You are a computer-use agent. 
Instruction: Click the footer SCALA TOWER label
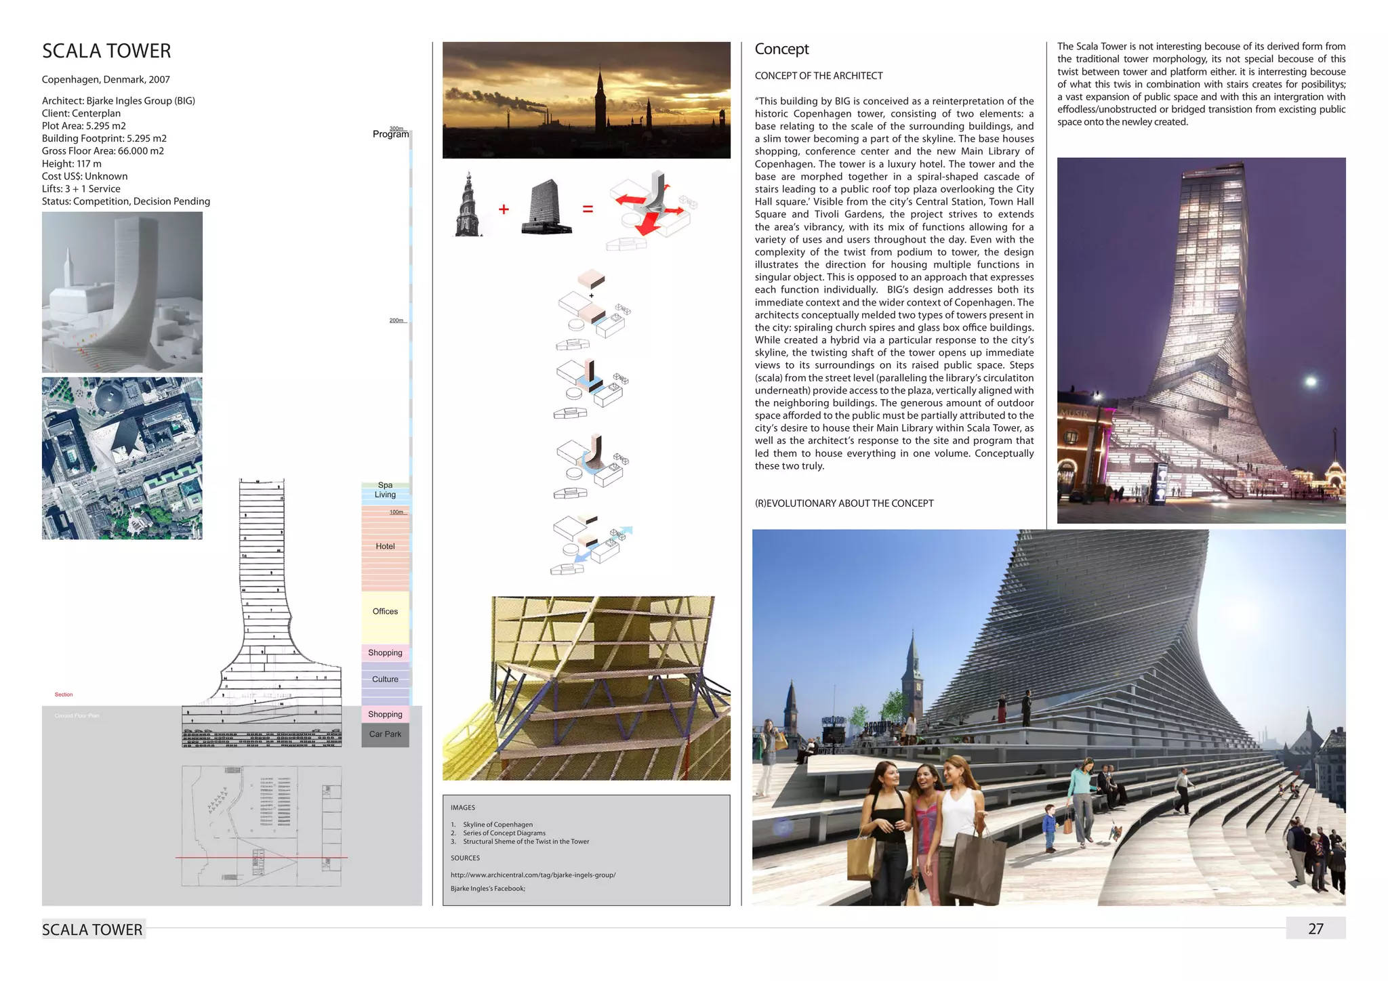pyautogui.click(x=93, y=930)
